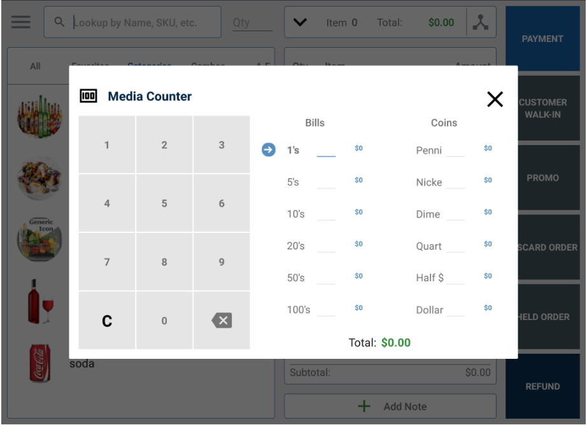Image resolution: width=587 pixels, height=425 pixels.
Task: Click the Add Note plus icon
Action: pyautogui.click(x=364, y=407)
